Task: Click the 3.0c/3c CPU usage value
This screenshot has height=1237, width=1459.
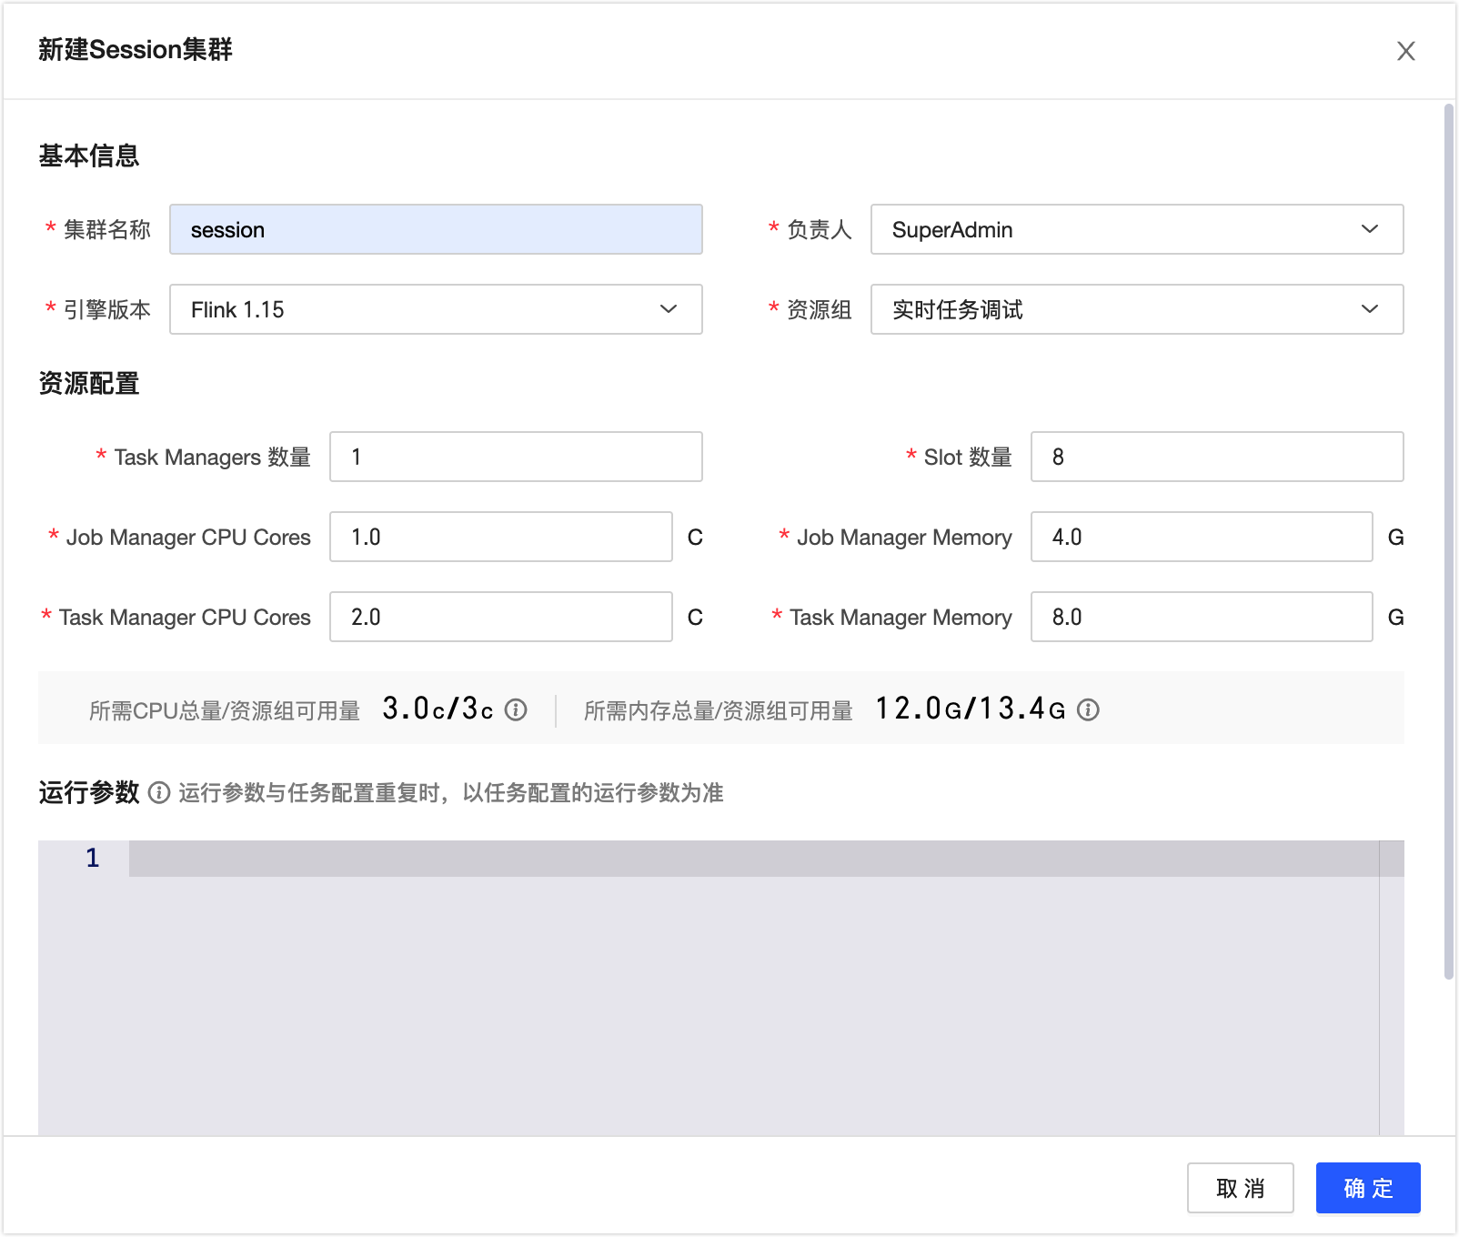Action: pos(438,709)
